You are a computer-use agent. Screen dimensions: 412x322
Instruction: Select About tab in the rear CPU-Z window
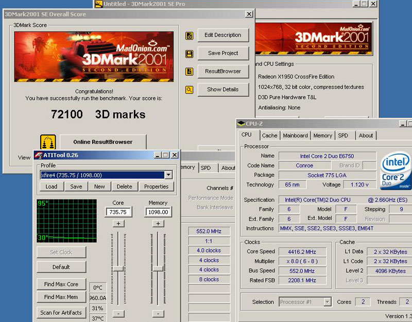(228, 168)
